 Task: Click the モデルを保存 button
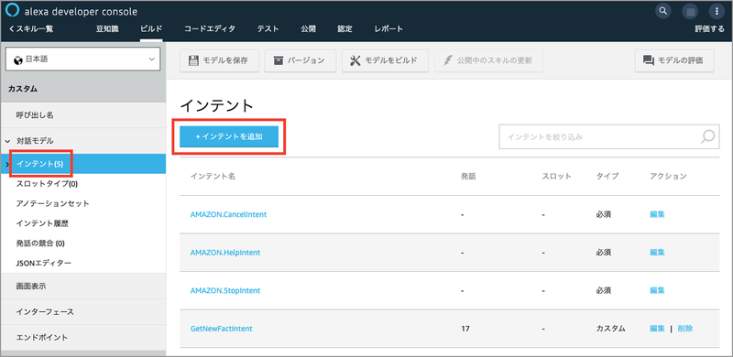click(219, 60)
